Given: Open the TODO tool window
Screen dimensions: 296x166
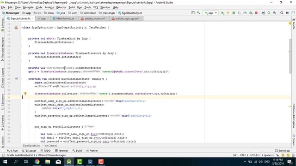Looking at the screenshot, I should coord(45,151).
